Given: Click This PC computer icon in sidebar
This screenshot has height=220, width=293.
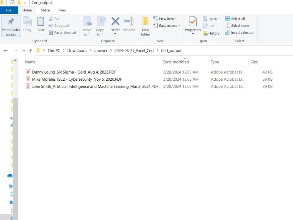Looking at the screenshot, I should click(x=11, y=186).
